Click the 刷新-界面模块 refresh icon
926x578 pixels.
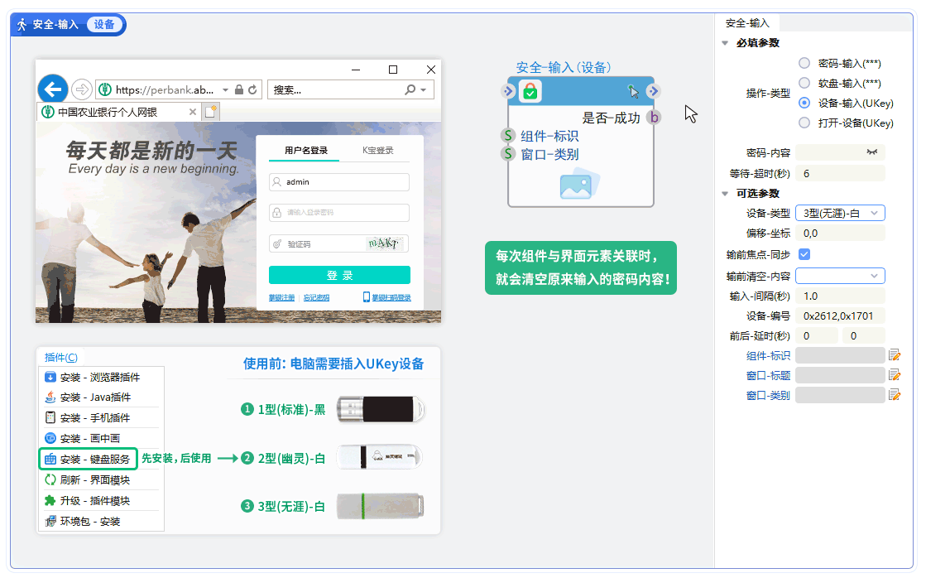click(50, 479)
